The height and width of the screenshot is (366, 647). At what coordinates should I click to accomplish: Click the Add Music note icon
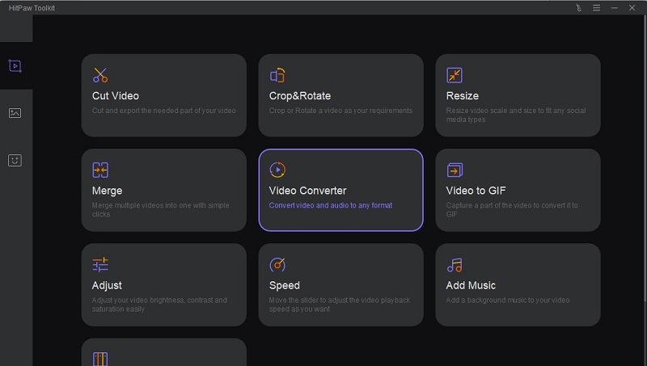click(x=455, y=264)
